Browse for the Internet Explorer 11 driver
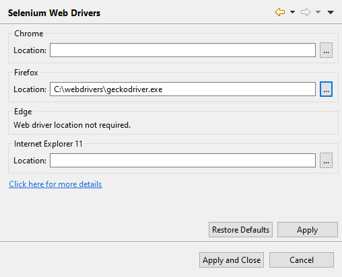This screenshot has height=277, width=342. click(x=326, y=161)
